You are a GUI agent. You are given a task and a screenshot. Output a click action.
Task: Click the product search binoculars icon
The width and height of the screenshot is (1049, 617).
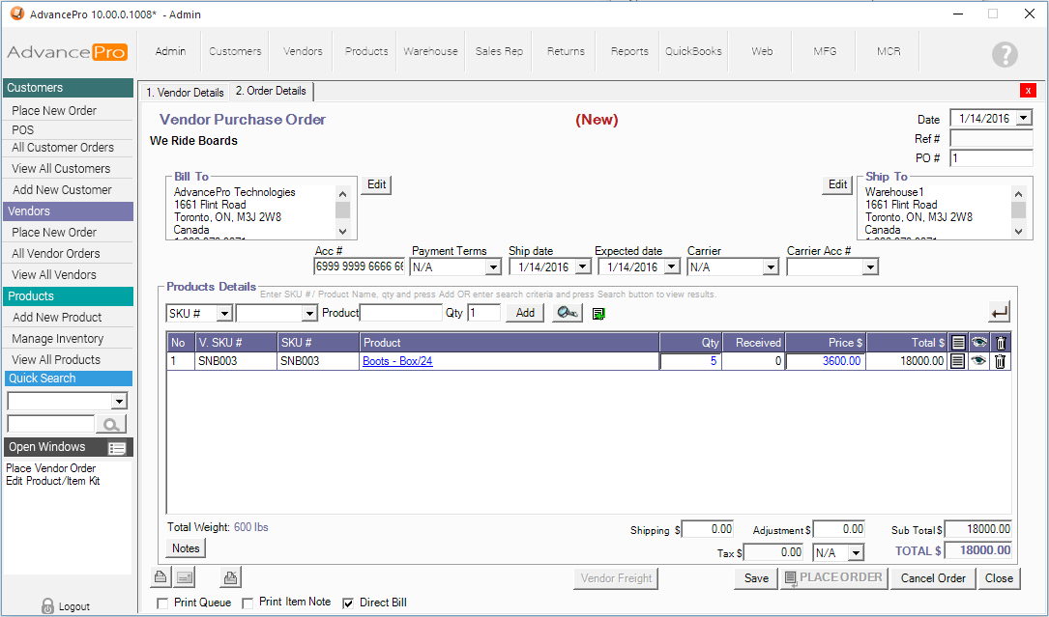coord(568,313)
